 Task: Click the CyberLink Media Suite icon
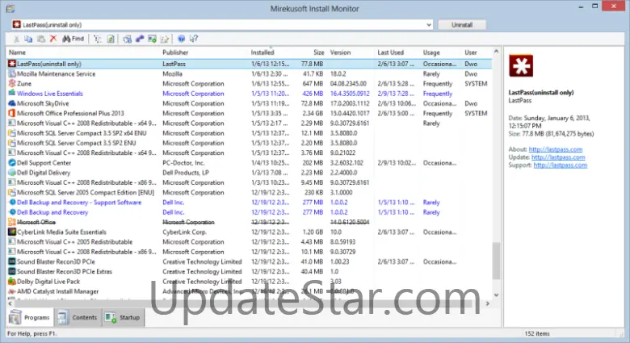(x=12, y=232)
